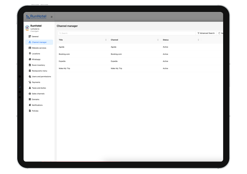Click Active status of Make My Trip row

(165, 68)
